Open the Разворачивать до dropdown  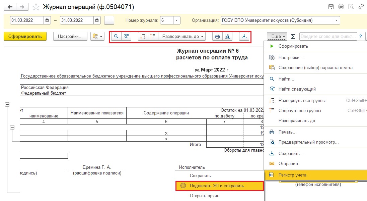tap(182, 36)
